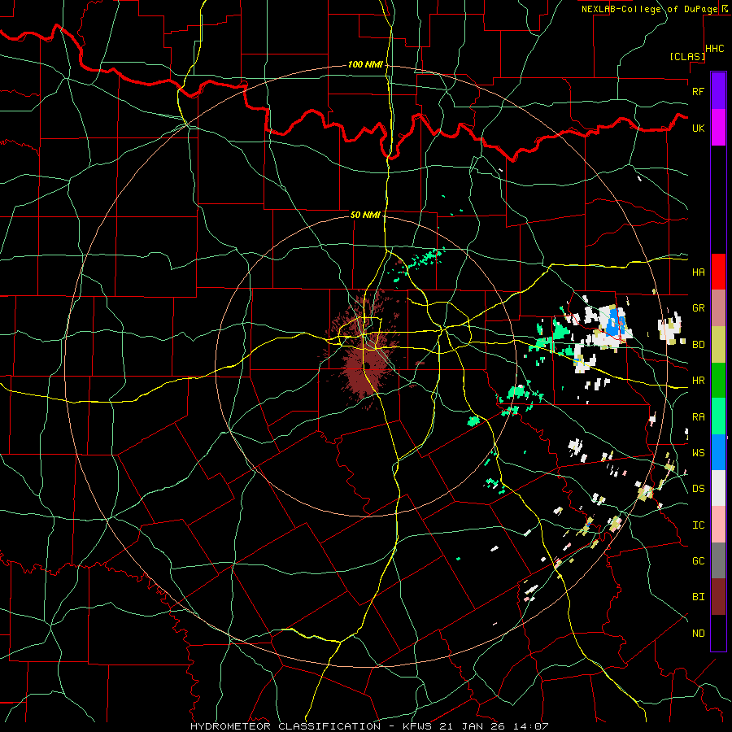Click the BI brown legend swatch
The image size is (732, 732).
tap(718, 597)
